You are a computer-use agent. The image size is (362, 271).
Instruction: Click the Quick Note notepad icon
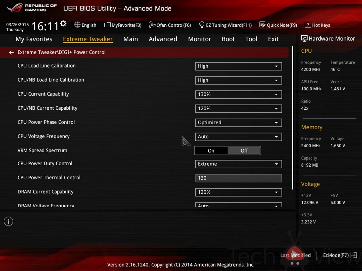[262, 25]
